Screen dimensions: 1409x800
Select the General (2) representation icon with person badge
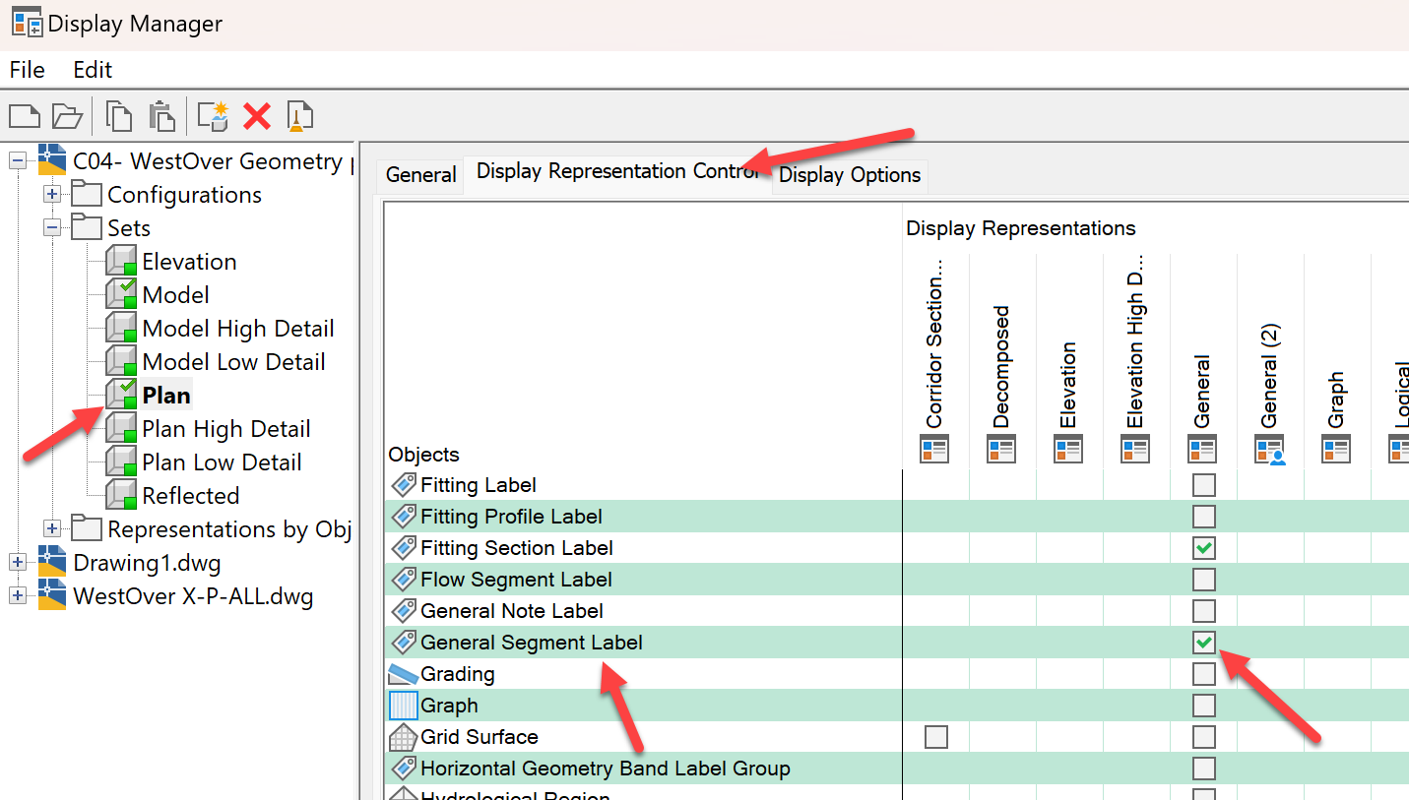point(1268,450)
